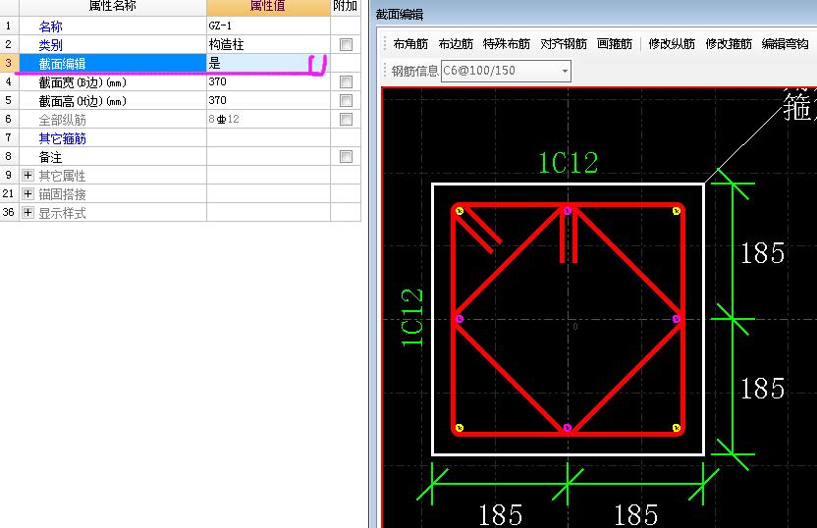Open the 钢筋信息 dropdown showing C6@100/150
Screen dimensions: 817x528
point(506,71)
